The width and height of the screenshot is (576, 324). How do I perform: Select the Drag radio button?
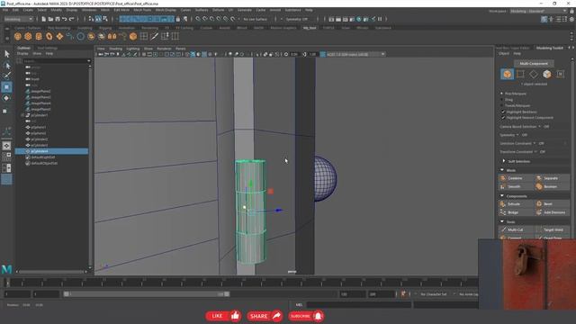click(502, 100)
